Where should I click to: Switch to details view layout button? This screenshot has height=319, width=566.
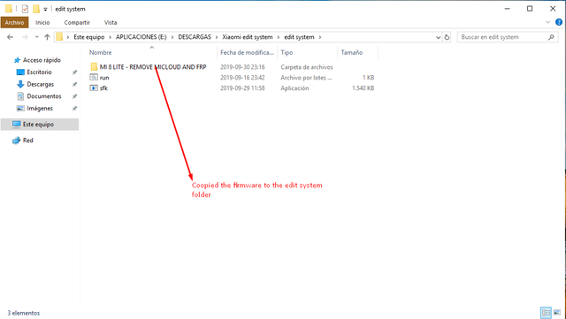point(546,313)
